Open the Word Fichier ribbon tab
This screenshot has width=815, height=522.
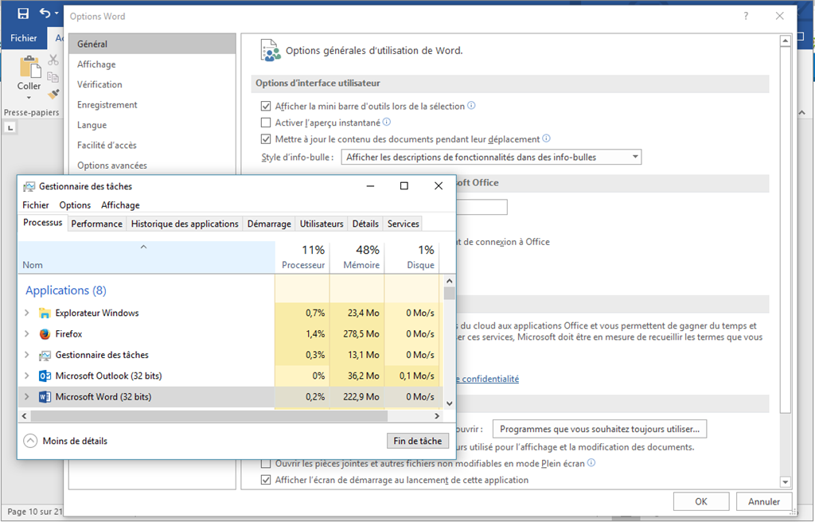(x=24, y=38)
